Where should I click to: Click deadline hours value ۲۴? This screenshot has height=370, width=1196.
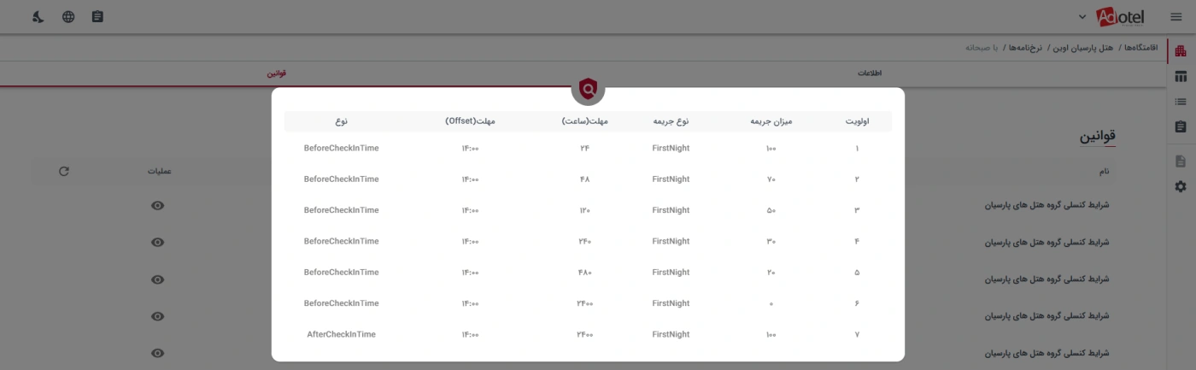(584, 148)
